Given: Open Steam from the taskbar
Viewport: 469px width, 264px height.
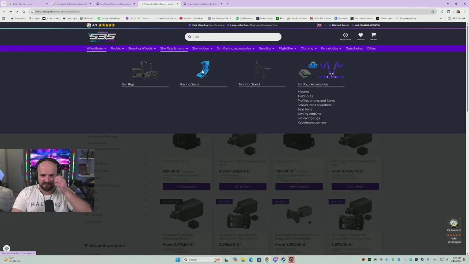Looking at the screenshot, I should tap(283, 260).
